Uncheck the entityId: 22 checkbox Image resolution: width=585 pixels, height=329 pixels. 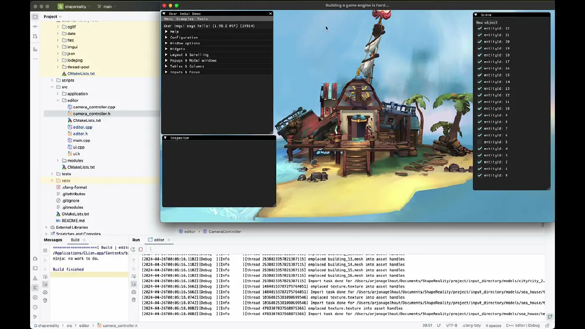coord(480,28)
